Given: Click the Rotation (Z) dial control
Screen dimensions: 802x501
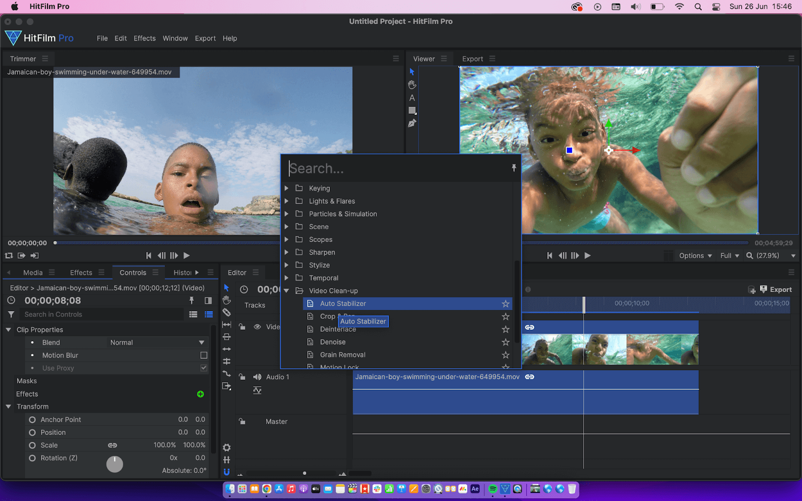Looking at the screenshot, I should coord(115,464).
